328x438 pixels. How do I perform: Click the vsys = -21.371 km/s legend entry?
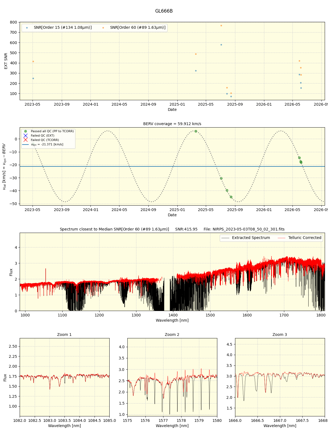pyautogui.click(x=43, y=145)
